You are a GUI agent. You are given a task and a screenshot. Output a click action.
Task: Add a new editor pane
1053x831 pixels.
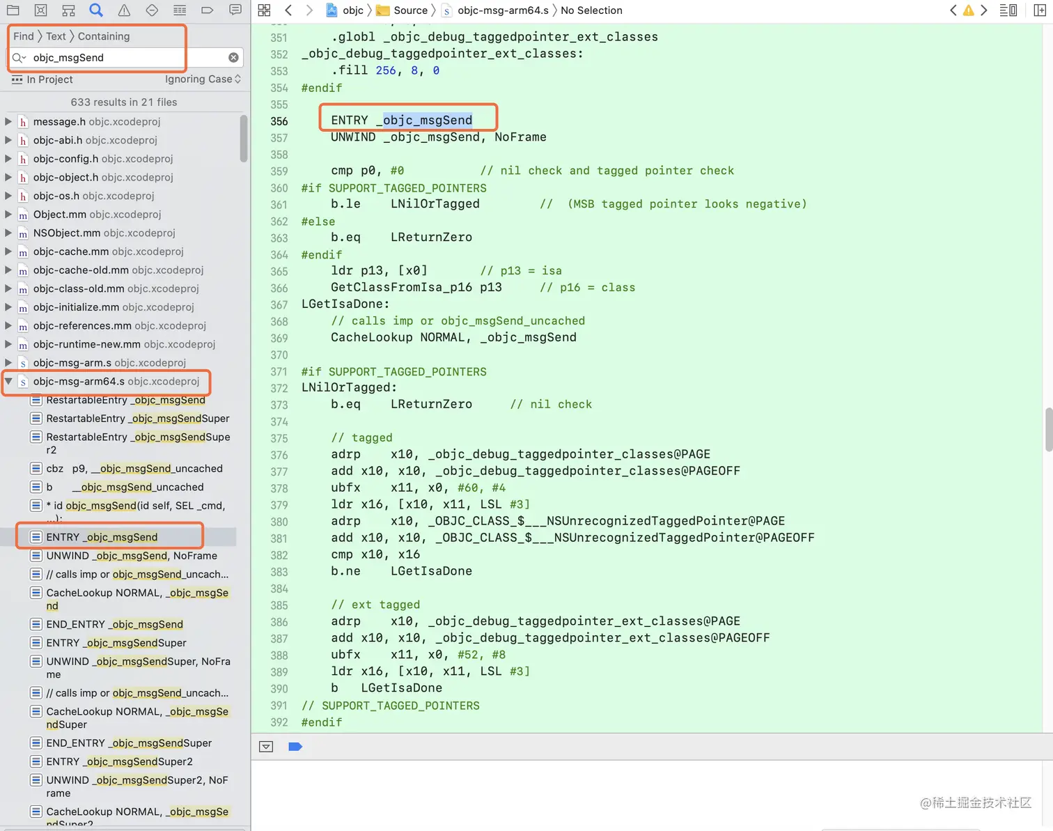point(1040,10)
